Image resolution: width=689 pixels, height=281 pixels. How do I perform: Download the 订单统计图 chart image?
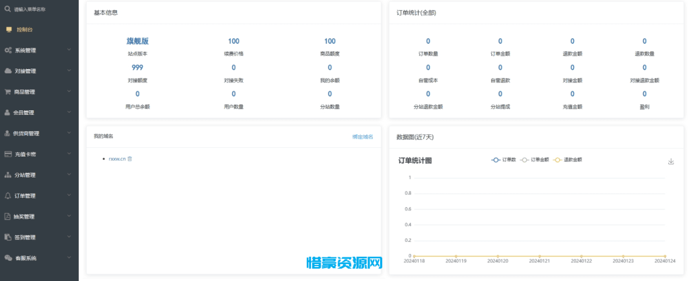click(x=671, y=161)
